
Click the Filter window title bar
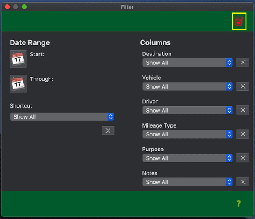(x=127, y=7)
